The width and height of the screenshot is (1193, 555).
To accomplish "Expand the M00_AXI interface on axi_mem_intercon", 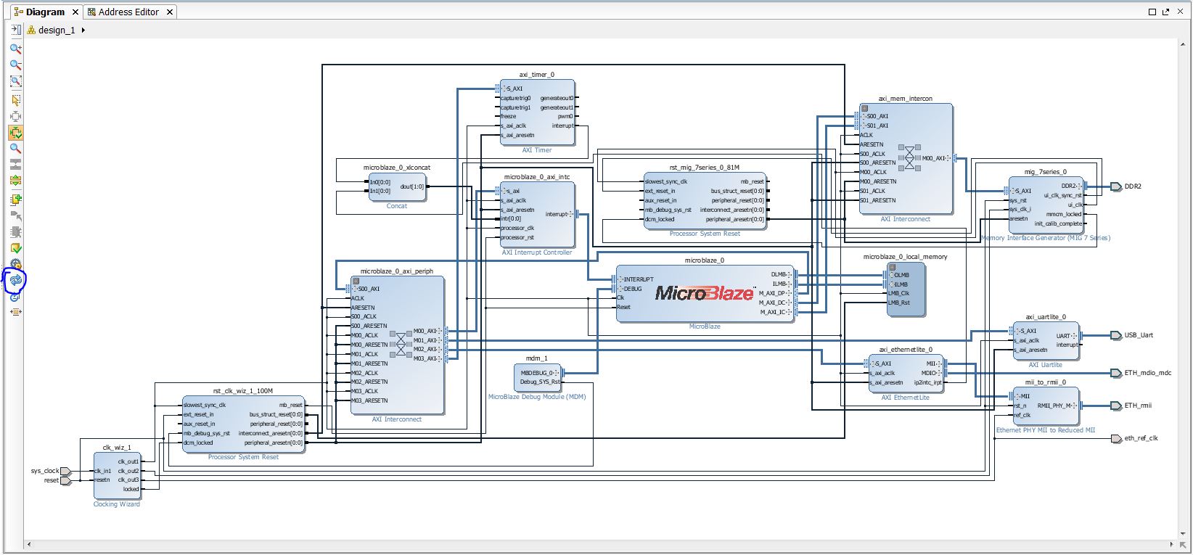I will pos(949,158).
